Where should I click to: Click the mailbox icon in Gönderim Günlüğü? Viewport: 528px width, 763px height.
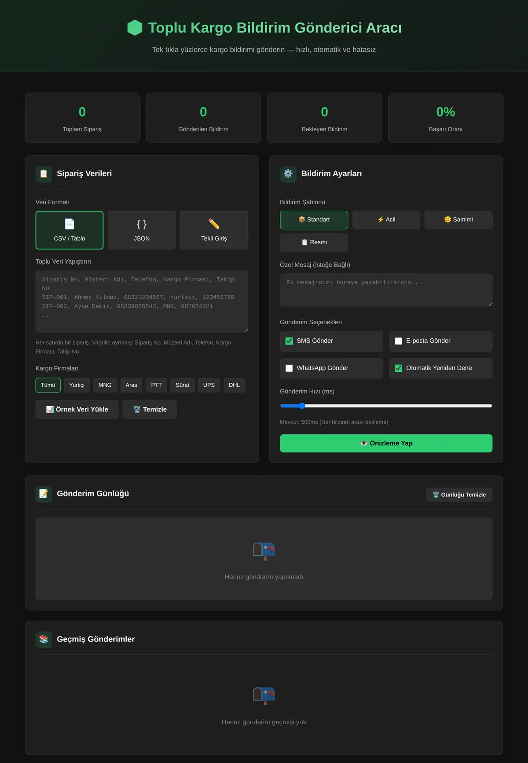point(264,551)
